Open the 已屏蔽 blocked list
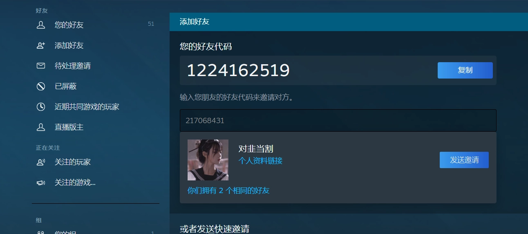Viewport: 528px width, 234px height. pyautogui.click(x=96, y=86)
